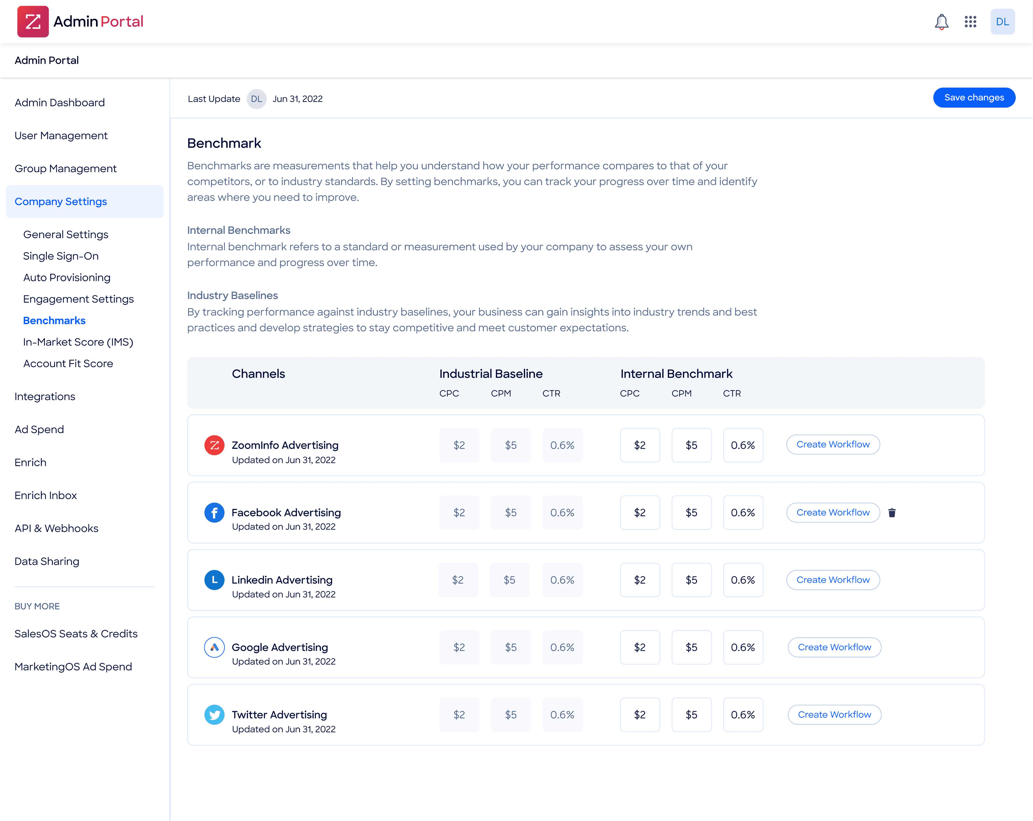
Task: Click the Save changes button
Action: 973,98
